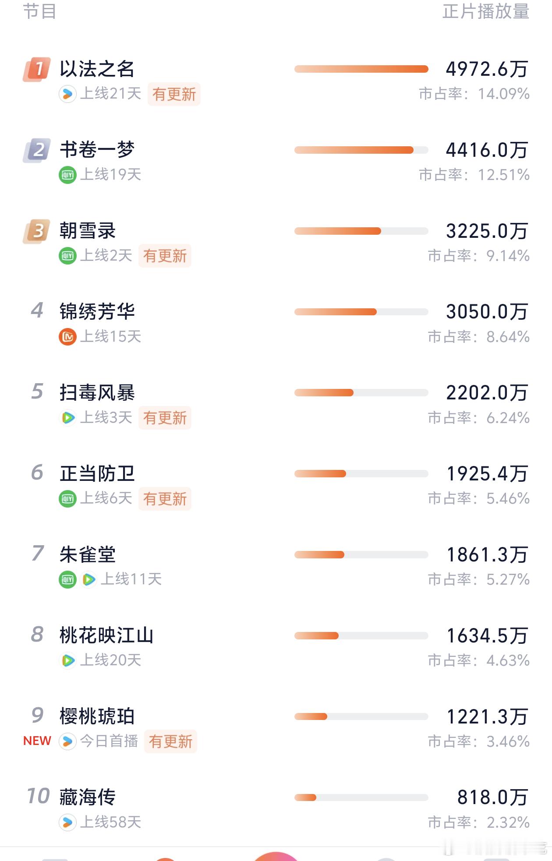The height and width of the screenshot is (861, 552).
Task: Tap iQIYI icon under 书卷一梦
Action: coord(67,175)
